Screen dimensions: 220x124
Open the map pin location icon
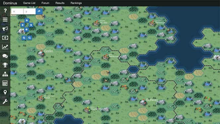click(5, 92)
